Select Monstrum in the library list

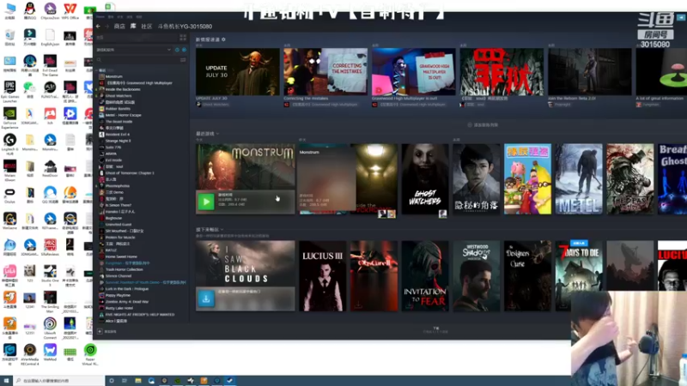point(114,76)
